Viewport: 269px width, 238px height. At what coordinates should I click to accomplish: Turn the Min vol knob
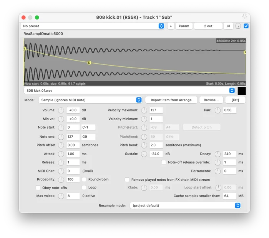(x=61, y=119)
